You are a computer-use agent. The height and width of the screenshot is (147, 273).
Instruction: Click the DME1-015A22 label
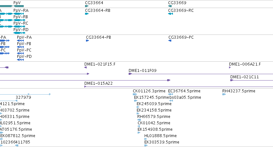click(x=98, y=83)
